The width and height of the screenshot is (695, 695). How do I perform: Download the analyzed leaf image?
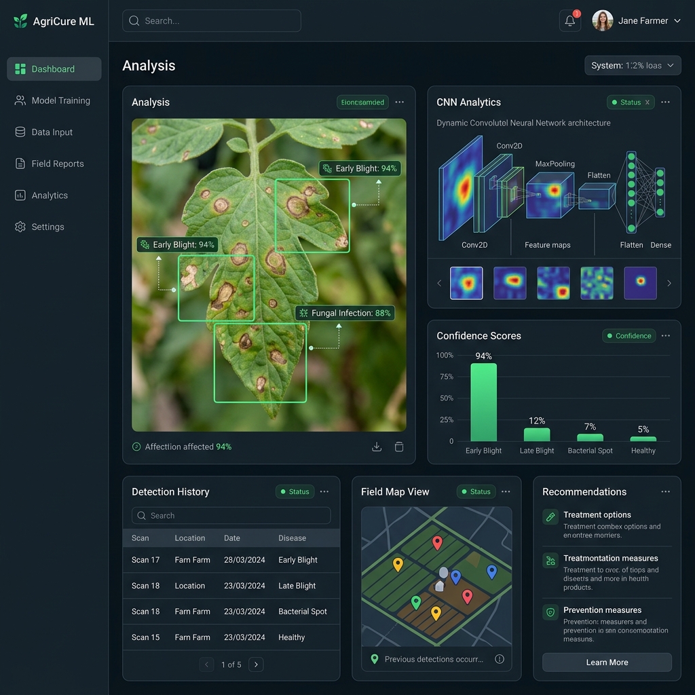(x=377, y=447)
